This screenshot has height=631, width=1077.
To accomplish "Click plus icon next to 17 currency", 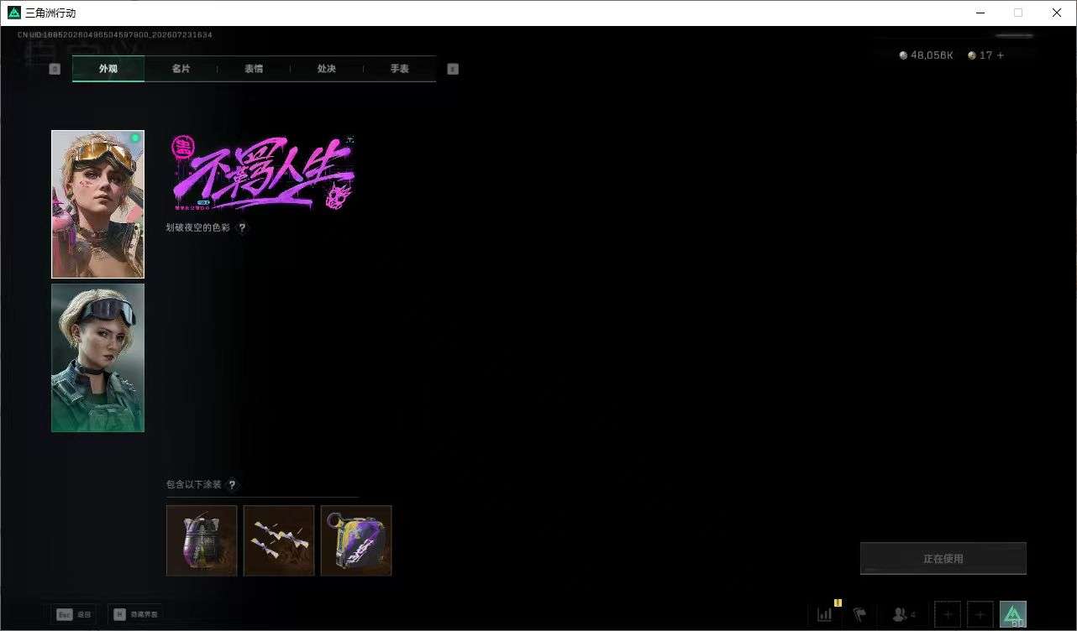I will (1001, 55).
